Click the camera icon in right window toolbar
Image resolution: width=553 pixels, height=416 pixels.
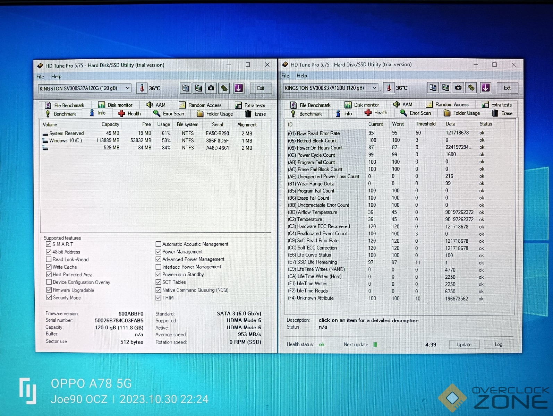[x=458, y=88]
